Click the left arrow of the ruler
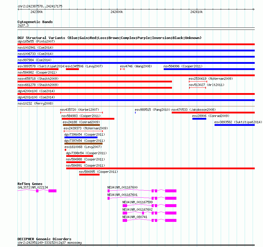 (18, 9)
